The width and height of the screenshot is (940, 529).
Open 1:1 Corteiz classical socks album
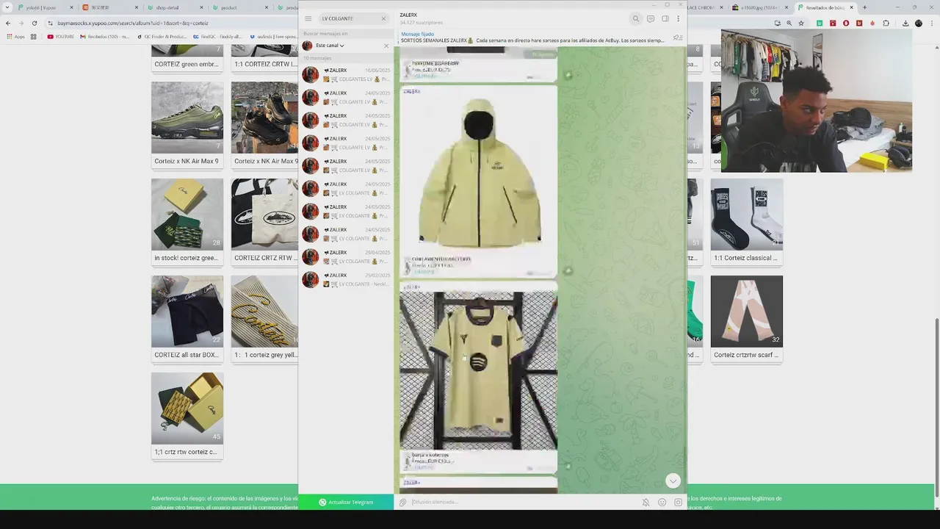pyautogui.click(x=747, y=222)
